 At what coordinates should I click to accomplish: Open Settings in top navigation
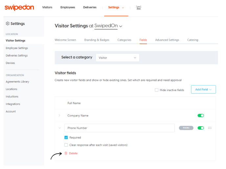pos(114,7)
